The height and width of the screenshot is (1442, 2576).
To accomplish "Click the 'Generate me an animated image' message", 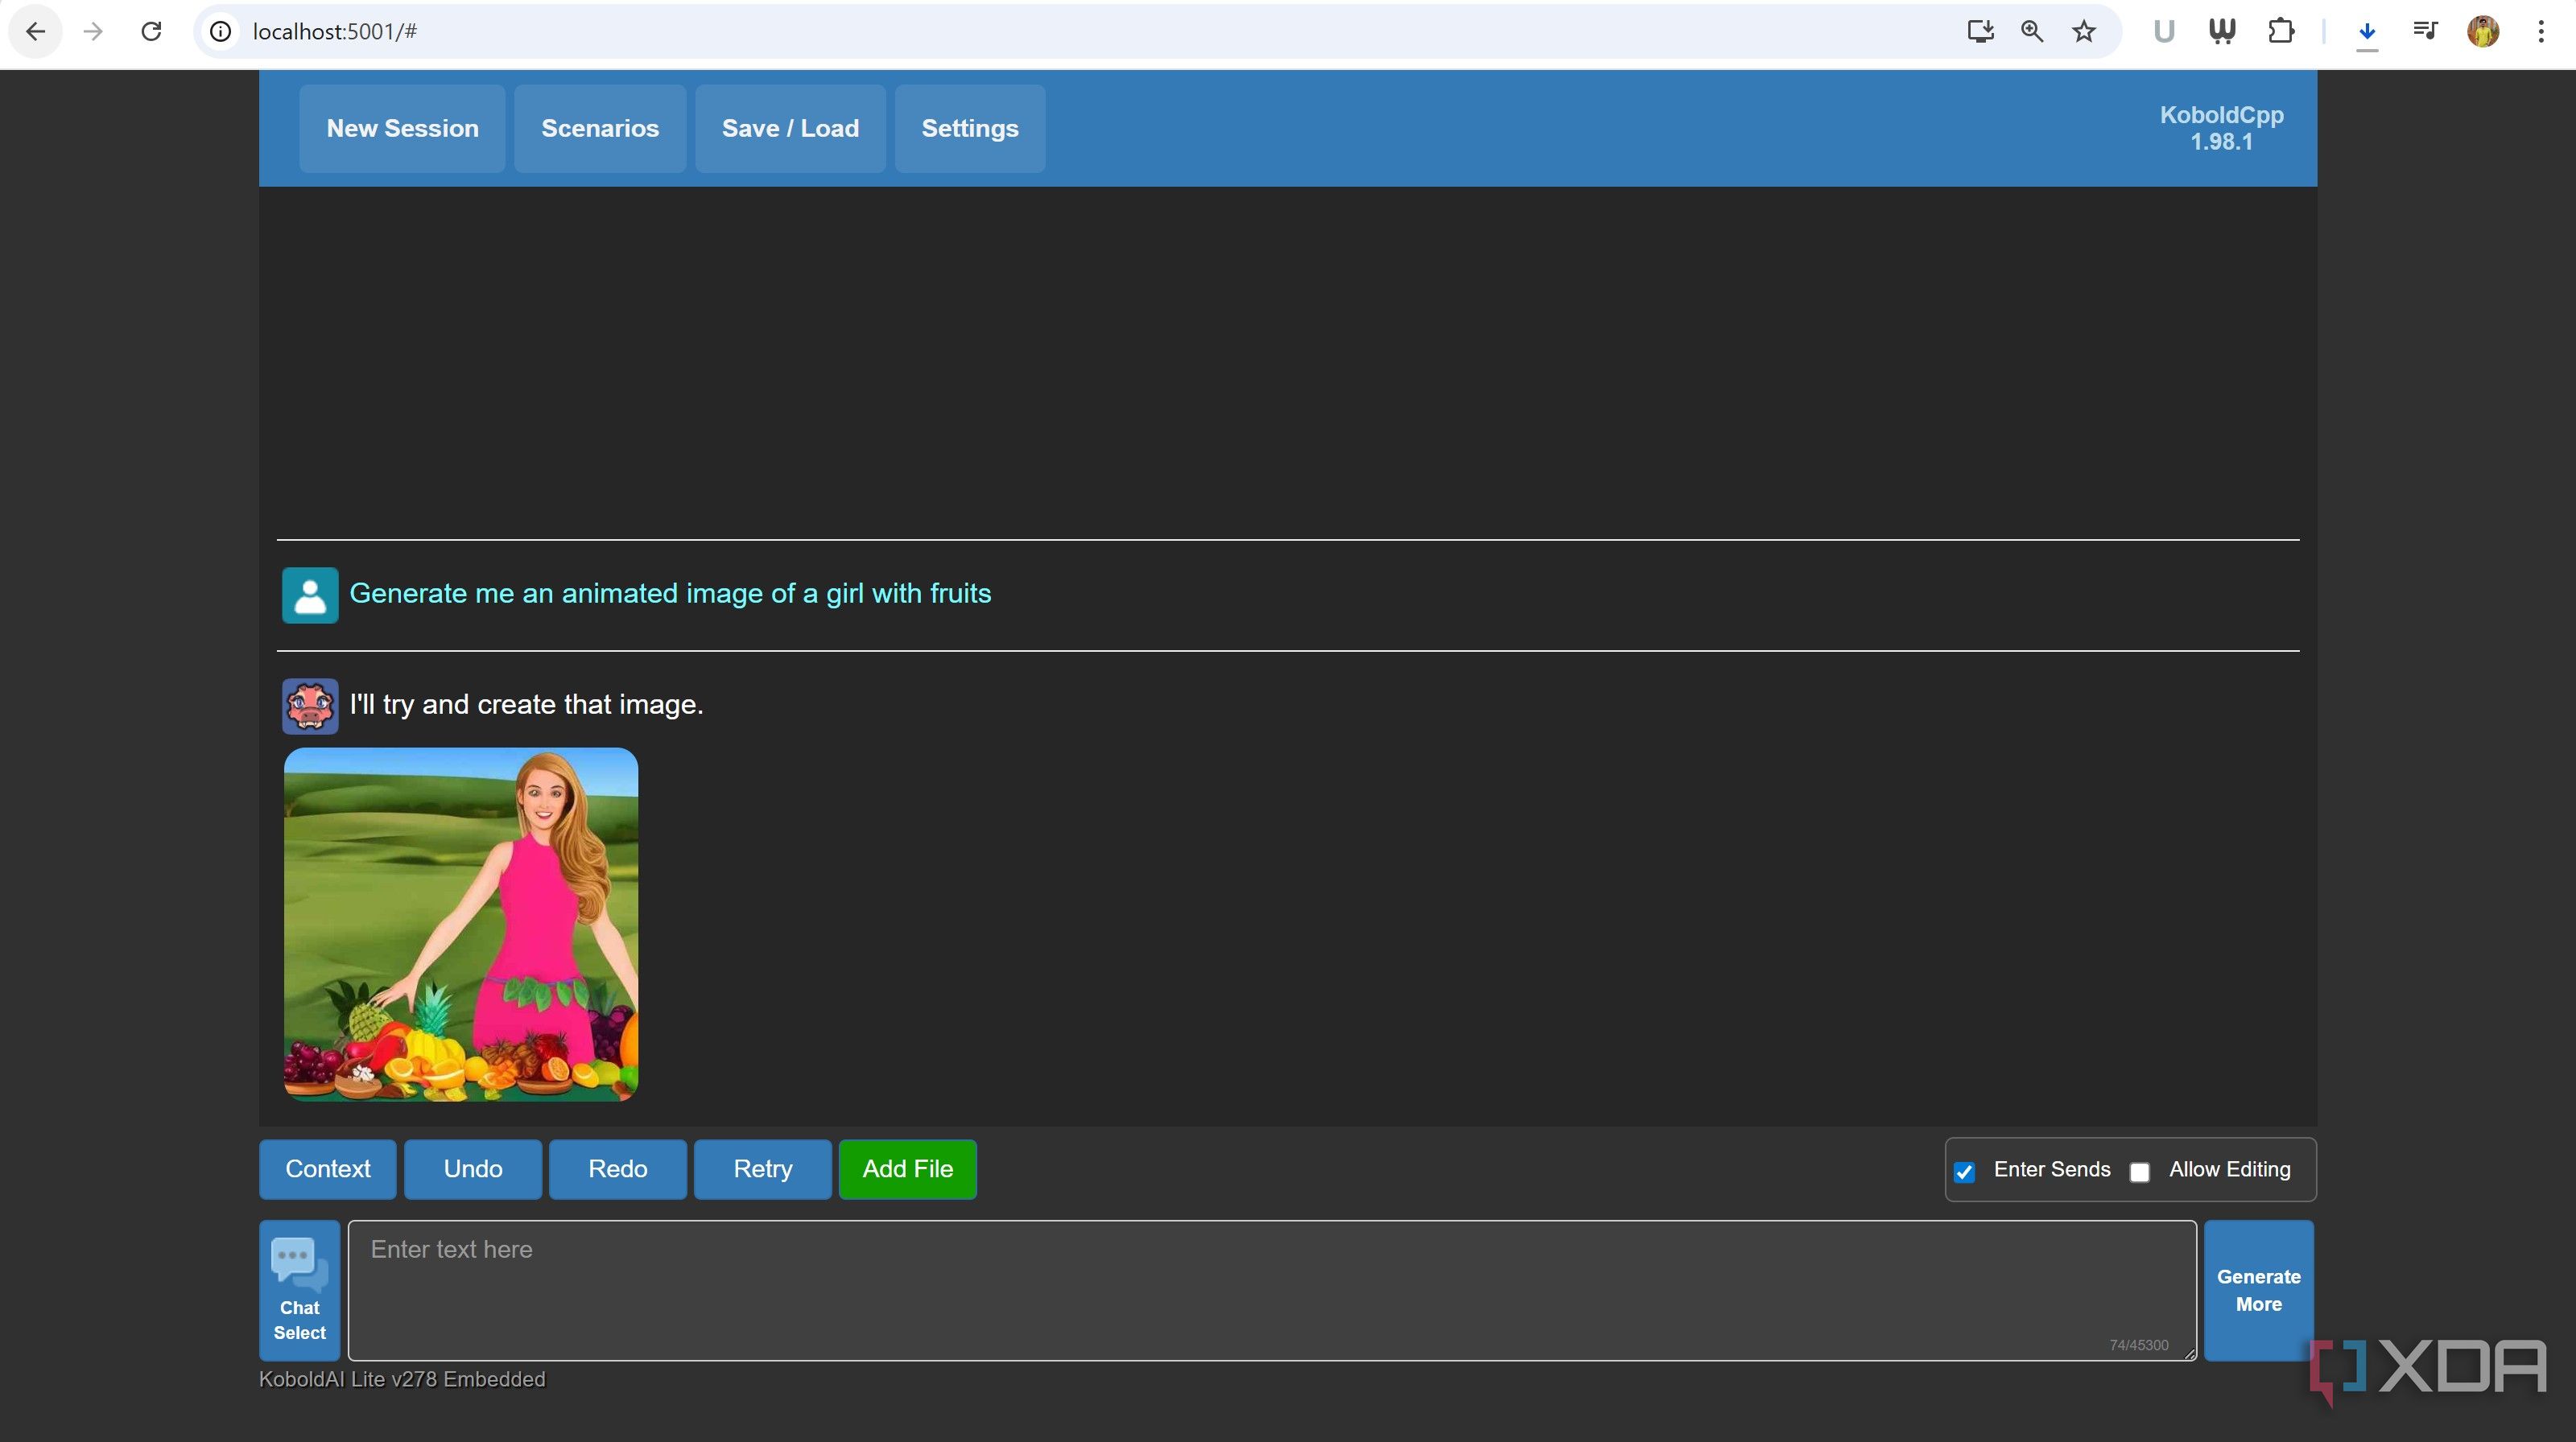I will coord(670,594).
